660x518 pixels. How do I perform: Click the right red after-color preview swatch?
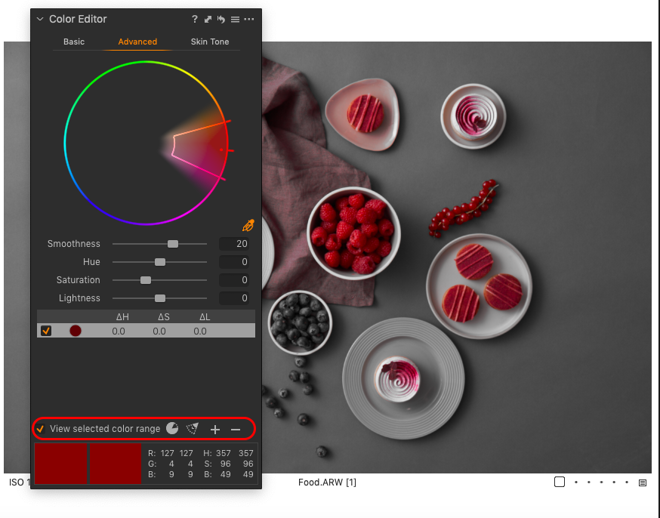point(116,464)
